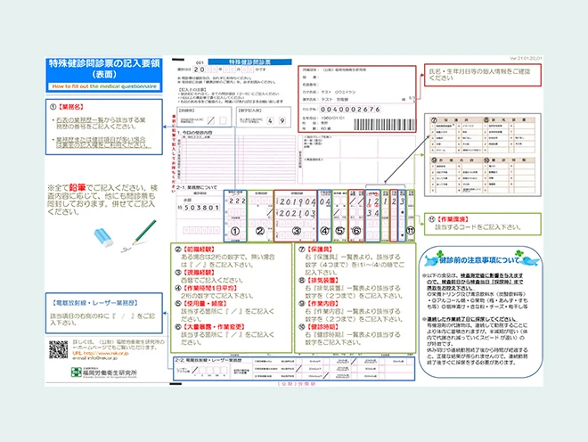This screenshot has height=442, width=588.
Task: Click the code table thumbnail on the right
Action: point(483,155)
